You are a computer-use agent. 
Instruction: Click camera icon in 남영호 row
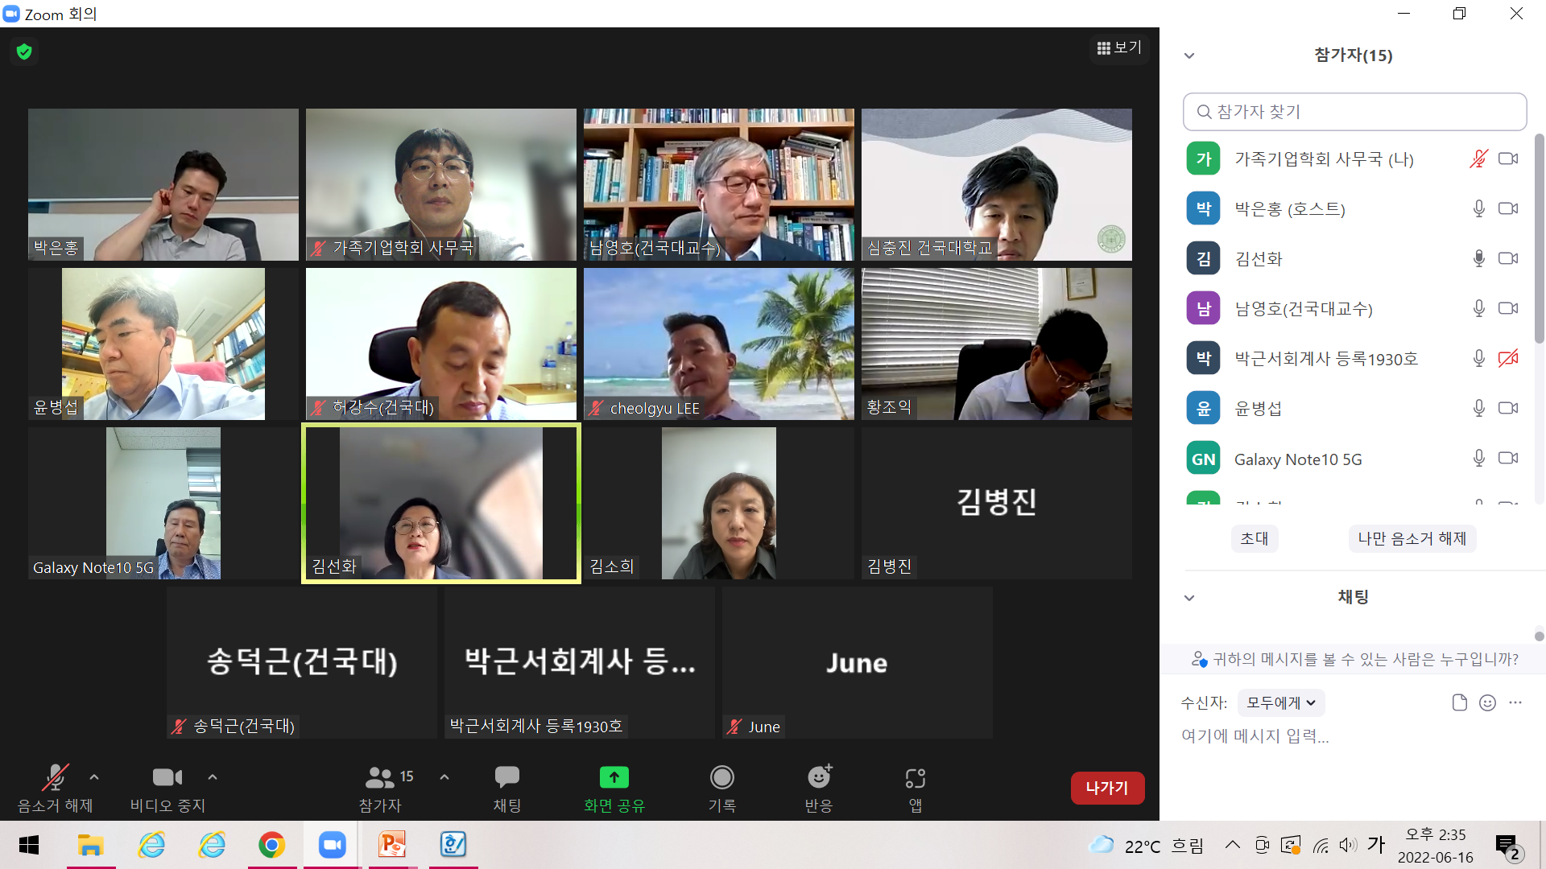pos(1508,308)
